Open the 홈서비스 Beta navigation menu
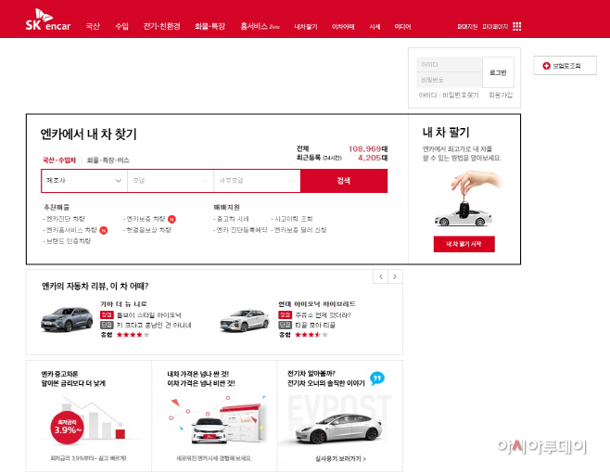The width and height of the screenshot is (610, 474). pos(260,26)
